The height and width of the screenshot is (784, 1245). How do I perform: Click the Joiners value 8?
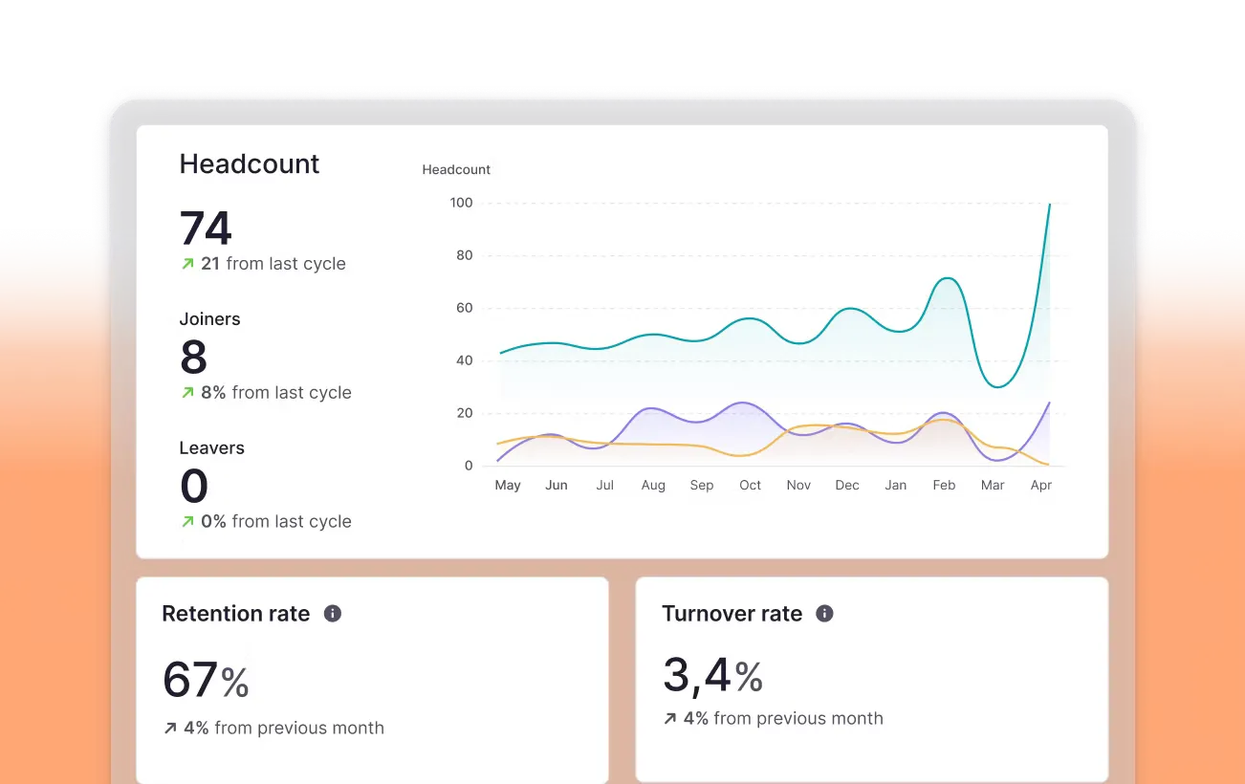pyautogui.click(x=193, y=358)
